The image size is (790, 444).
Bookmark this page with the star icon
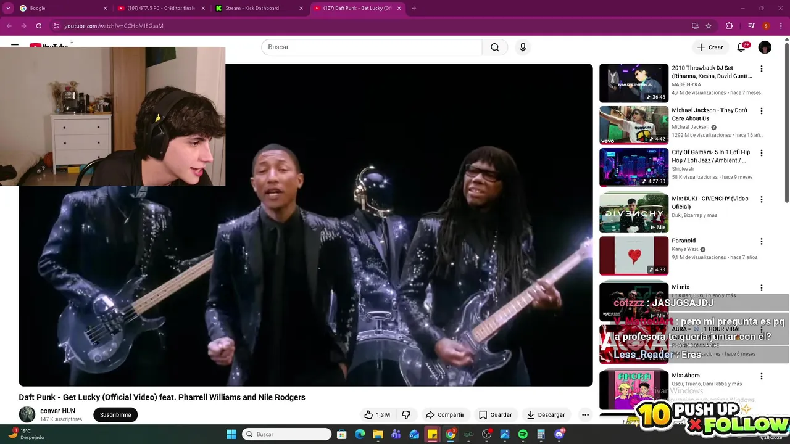pos(709,26)
